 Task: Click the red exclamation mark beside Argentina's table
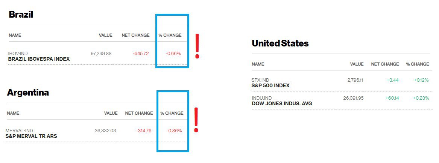coord(196,120)
